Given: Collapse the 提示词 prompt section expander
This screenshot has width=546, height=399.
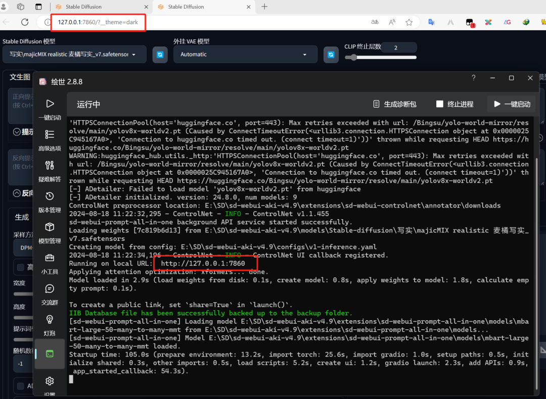Looking at the screenshot, I should pos(17,132).
